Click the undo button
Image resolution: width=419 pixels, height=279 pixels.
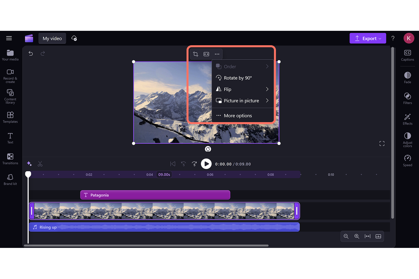click(31, 53)
